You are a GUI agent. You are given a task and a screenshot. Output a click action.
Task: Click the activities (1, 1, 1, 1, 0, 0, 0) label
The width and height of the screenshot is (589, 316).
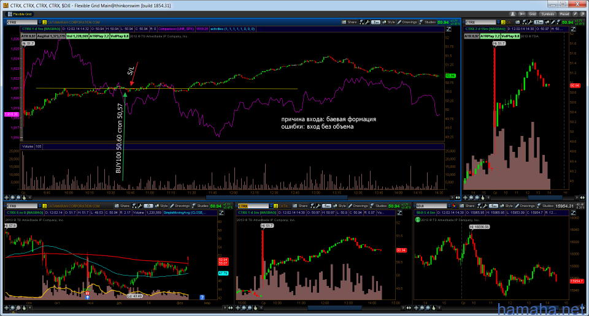tap(233, 29)
